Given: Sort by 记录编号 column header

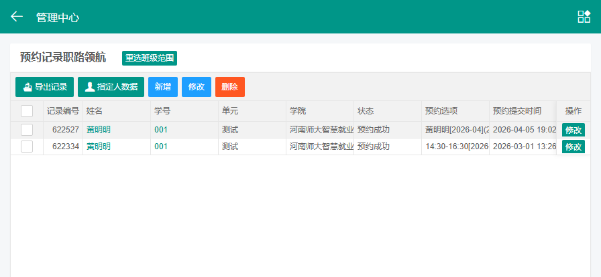Looking at the screenshot, I should [62, 111].
